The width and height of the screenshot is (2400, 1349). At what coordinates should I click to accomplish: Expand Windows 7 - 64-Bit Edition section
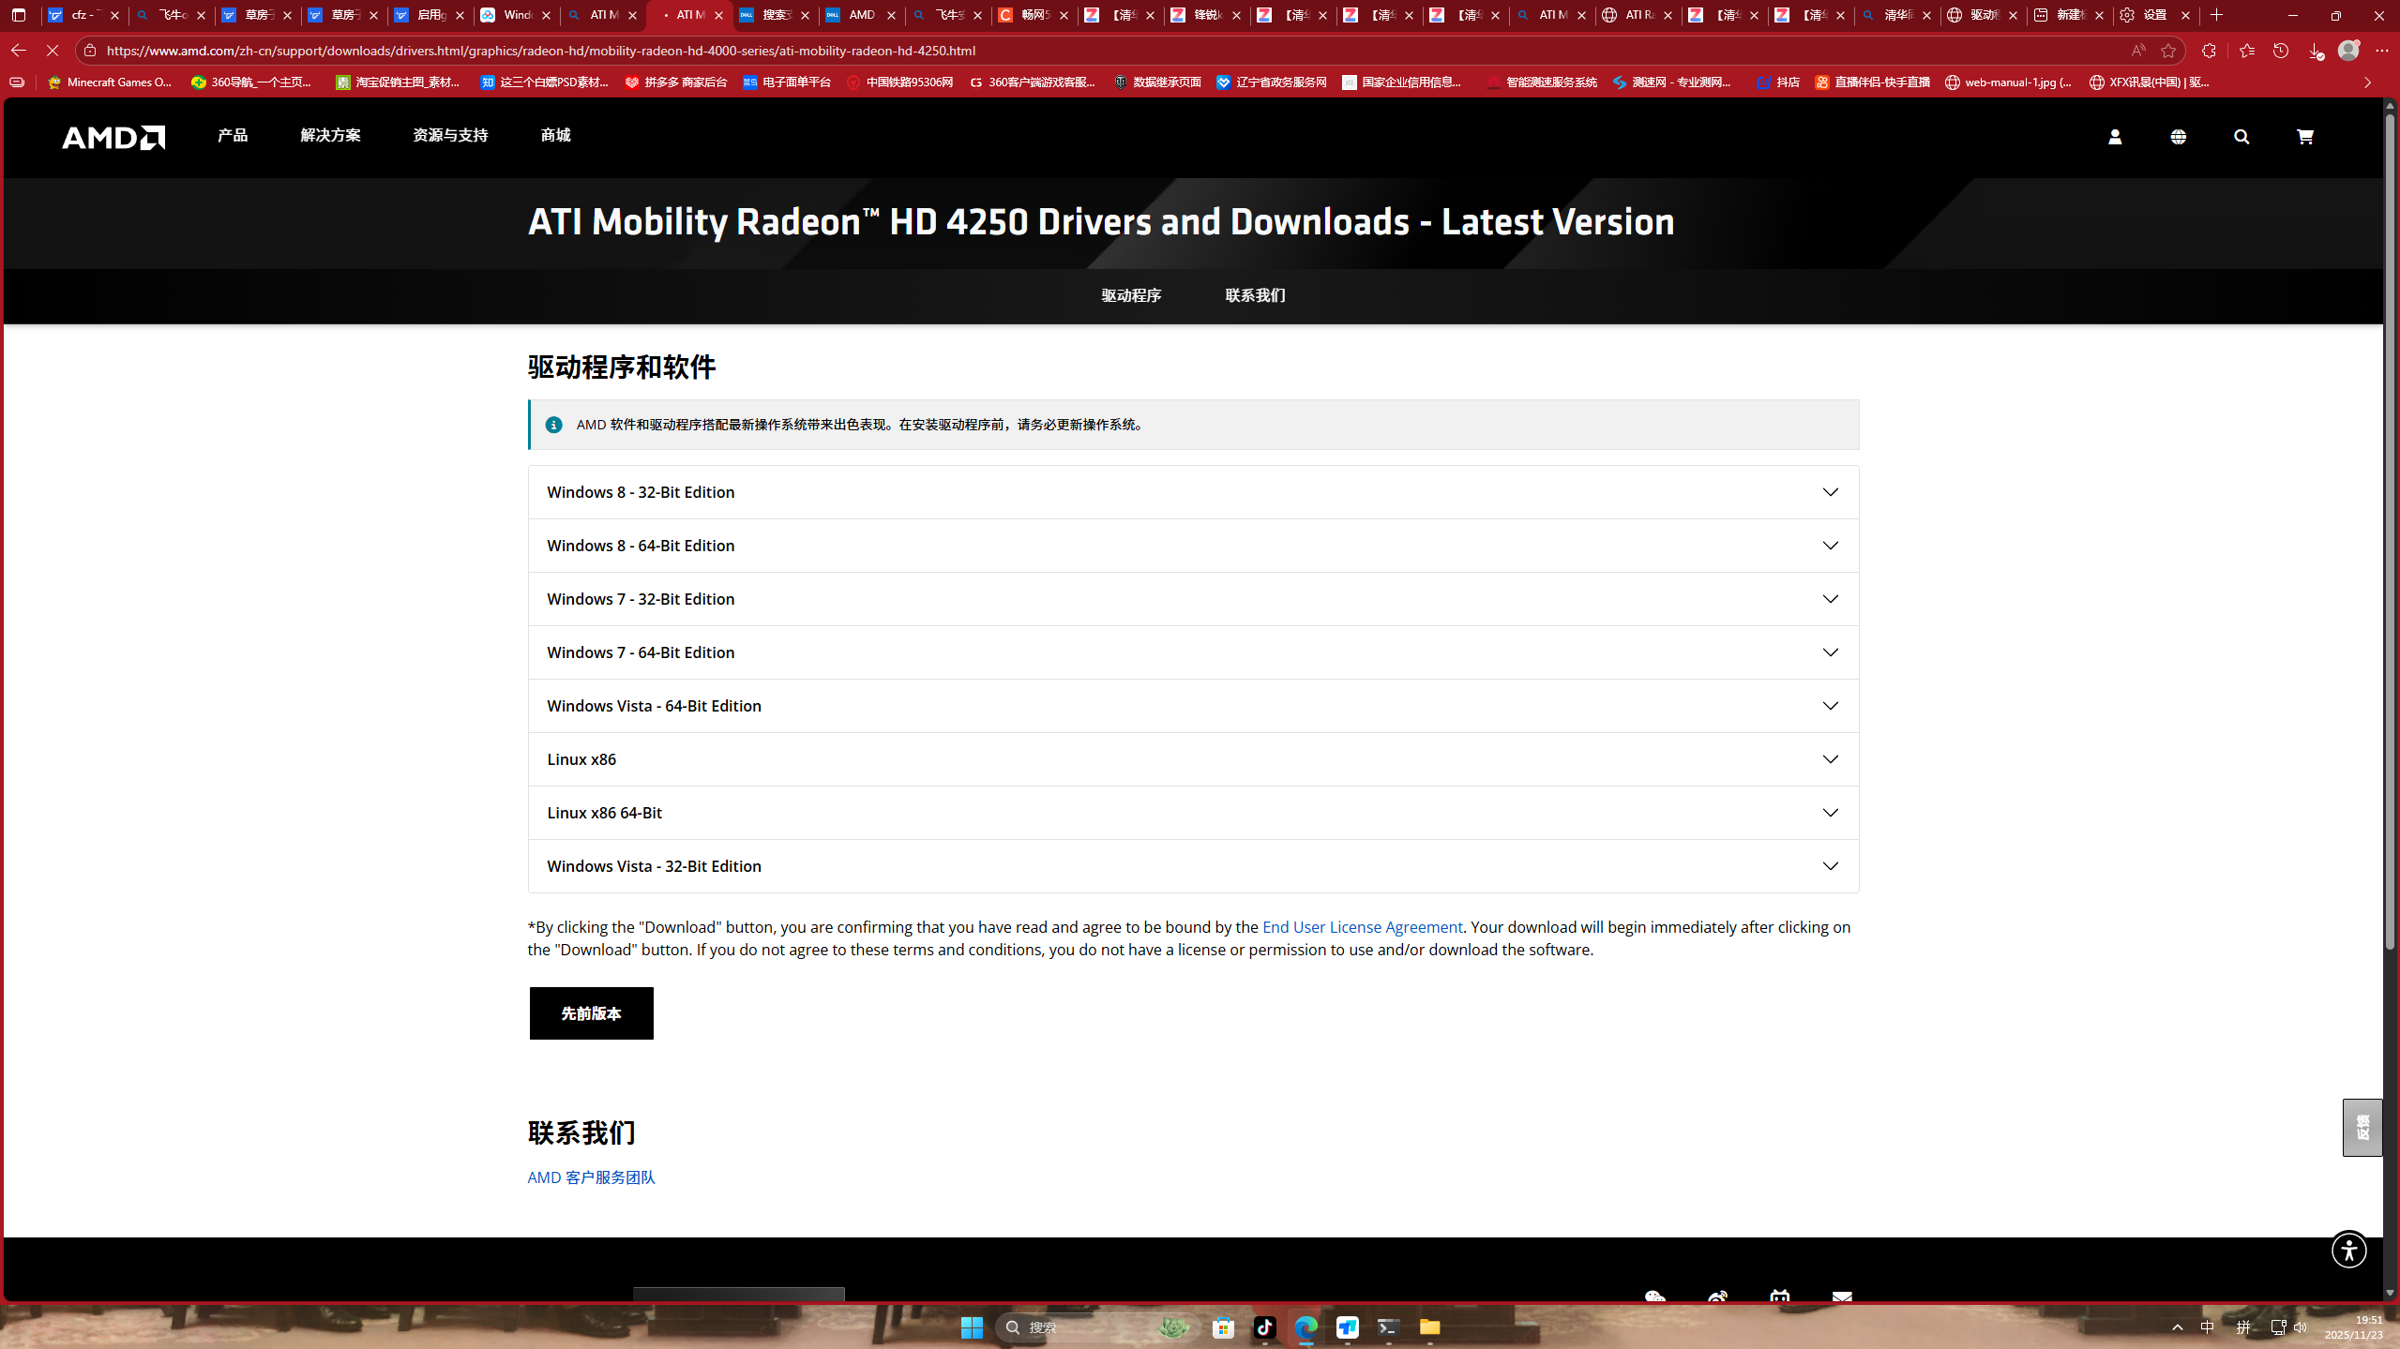[x=1192, y=652]
